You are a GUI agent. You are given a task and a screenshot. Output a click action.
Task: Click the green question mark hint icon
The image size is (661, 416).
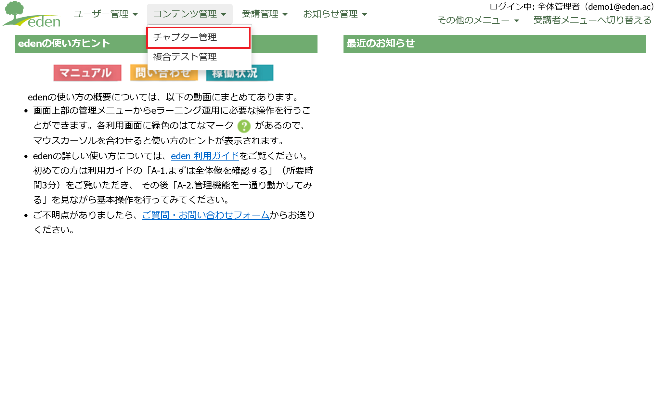pos(244,126)
